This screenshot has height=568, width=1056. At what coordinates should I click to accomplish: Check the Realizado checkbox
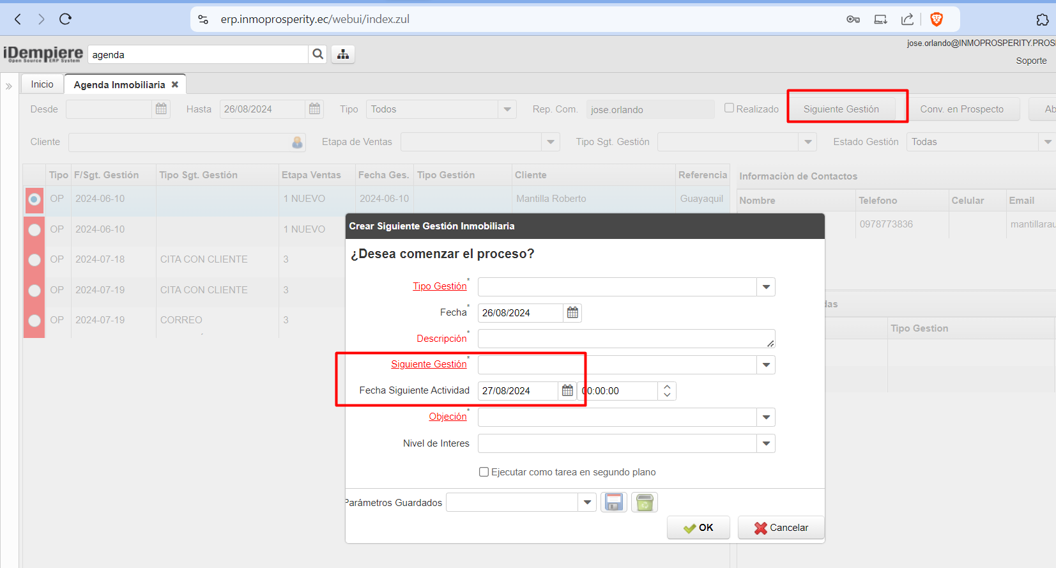click(729, 108)
